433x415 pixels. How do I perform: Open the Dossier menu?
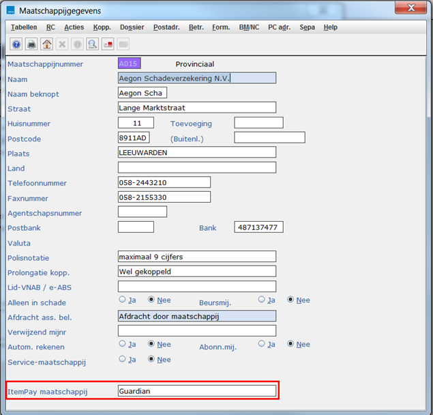point(132,27)
